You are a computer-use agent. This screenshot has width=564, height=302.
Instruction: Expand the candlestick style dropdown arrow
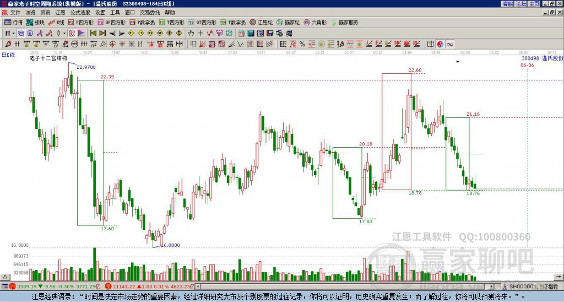click(64, 34)
